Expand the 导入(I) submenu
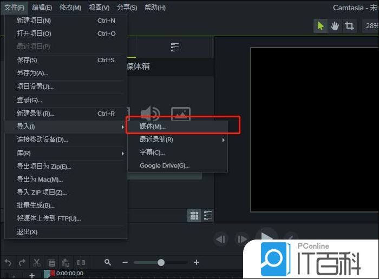The width and height of the screenshot is (379, 279). click(x=66, y=127)
